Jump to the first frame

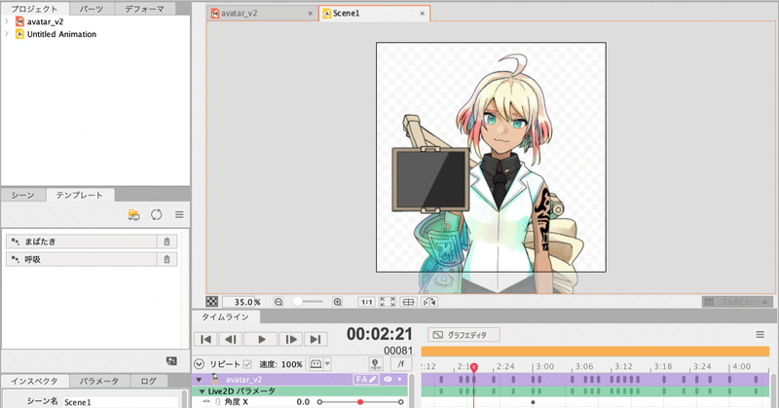[x=205, y=340]
